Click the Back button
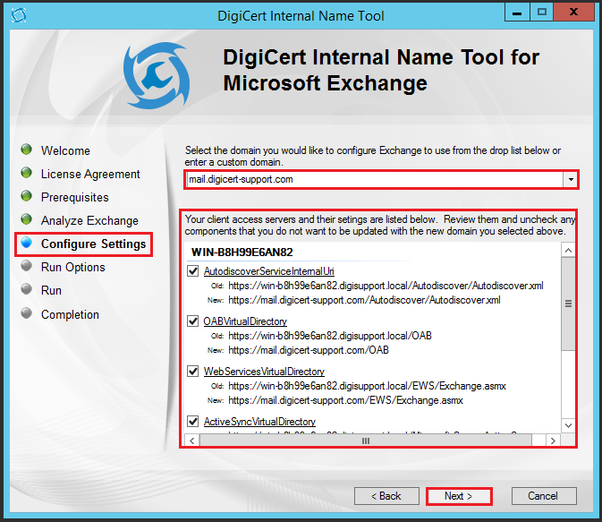This screenshot has width=602, height=522. [x=386, y=495]
